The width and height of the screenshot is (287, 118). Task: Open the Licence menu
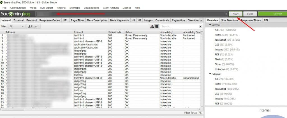click(127, 8)
